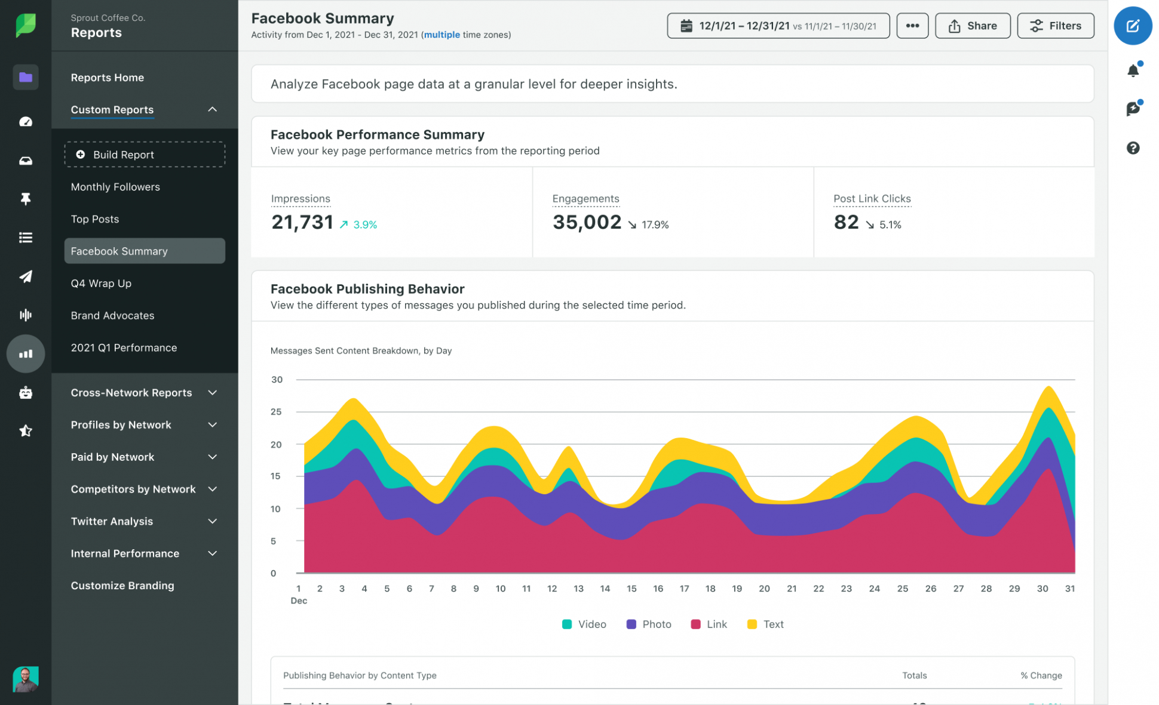1159x705 pixels.
Task: Click the Reports Home navigation icon
Action: coord(25,76)
